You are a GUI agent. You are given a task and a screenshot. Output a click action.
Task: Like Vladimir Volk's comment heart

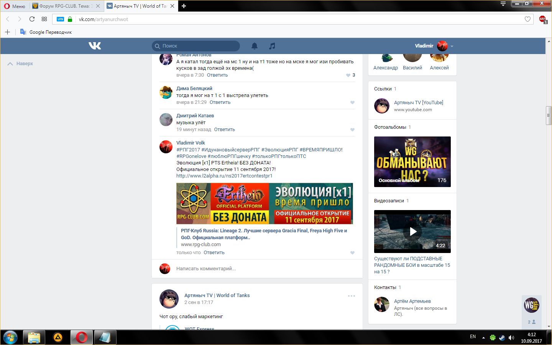[x=352, y=253]
